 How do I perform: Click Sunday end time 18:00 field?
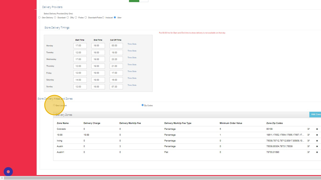pyautogui.click(x=98, y=86)
